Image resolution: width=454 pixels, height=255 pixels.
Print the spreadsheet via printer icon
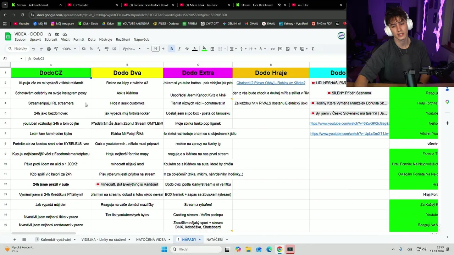49,49
